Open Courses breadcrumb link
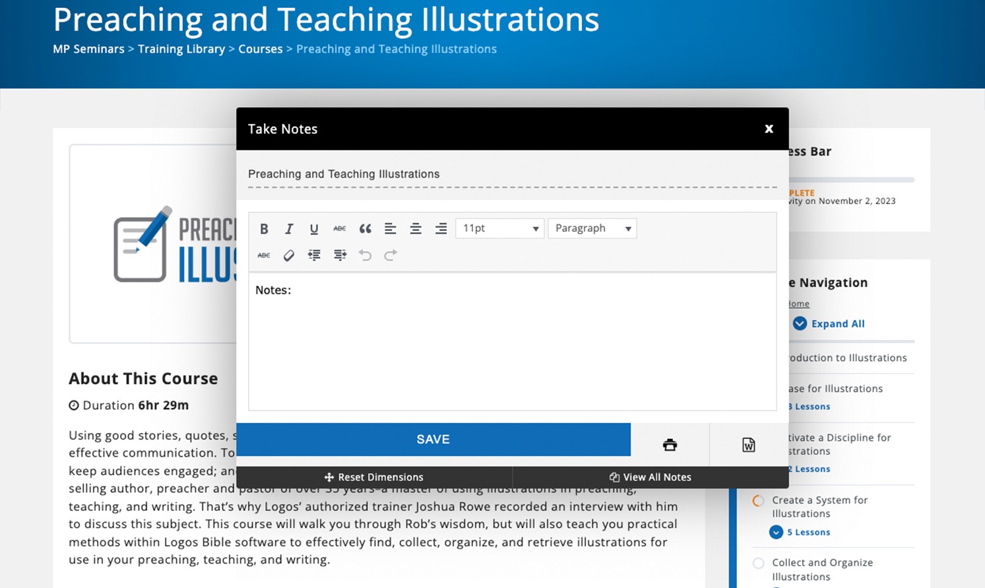Screen dimensions: 985x588 [x=261, y=49]
